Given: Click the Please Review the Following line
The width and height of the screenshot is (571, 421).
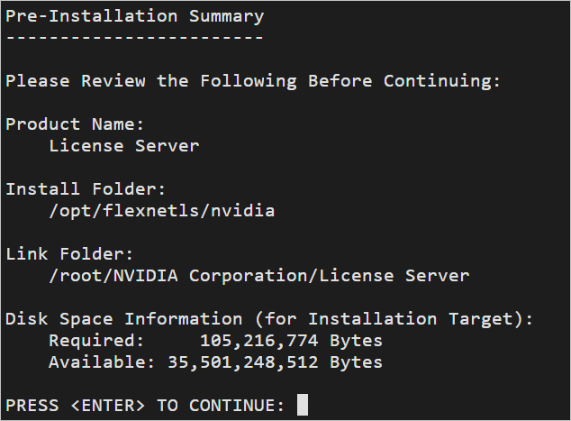Looking at the screenshot, I should pos(253,81).
